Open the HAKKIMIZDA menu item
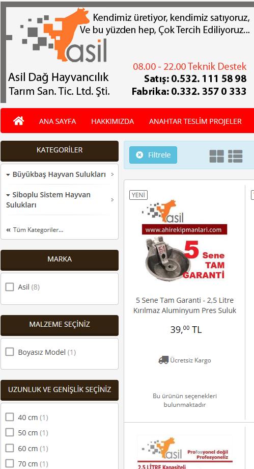Screen dimensions: 254x469 (x=112, y=121)
